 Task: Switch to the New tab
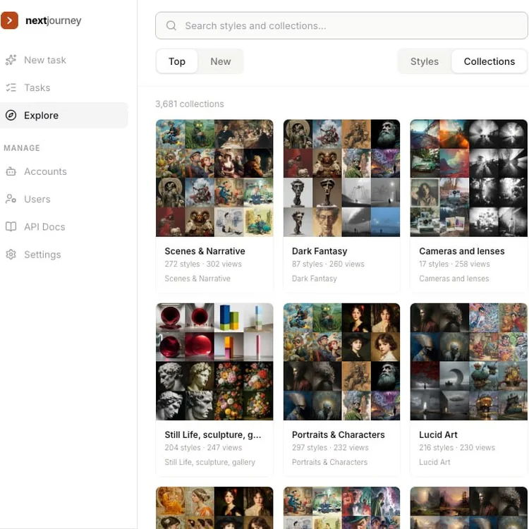pos(221,61)
